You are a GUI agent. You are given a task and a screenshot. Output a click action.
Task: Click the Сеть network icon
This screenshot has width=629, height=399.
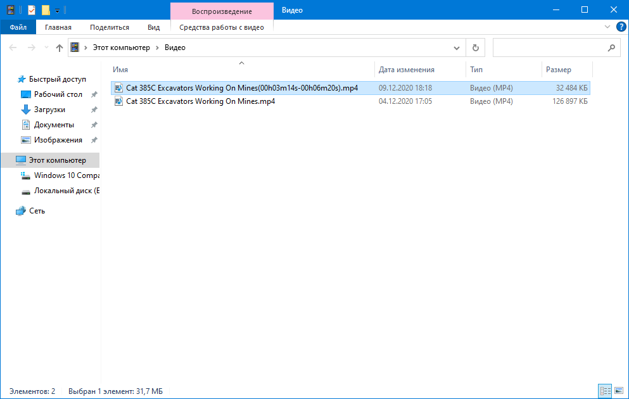pyautogui.click(x=21, y=211)
